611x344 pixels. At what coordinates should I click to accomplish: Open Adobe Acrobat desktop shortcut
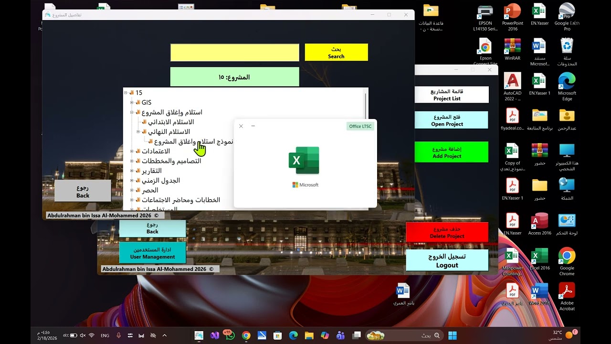tap(567, 297)
